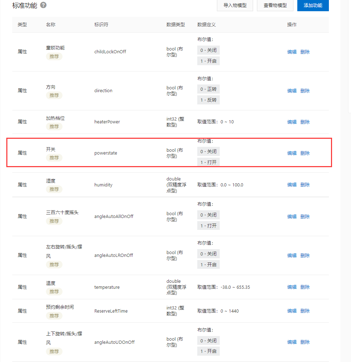351x362 pixels.
Task: Click the 加热档位 property name
Action: (x=55, y=118)
